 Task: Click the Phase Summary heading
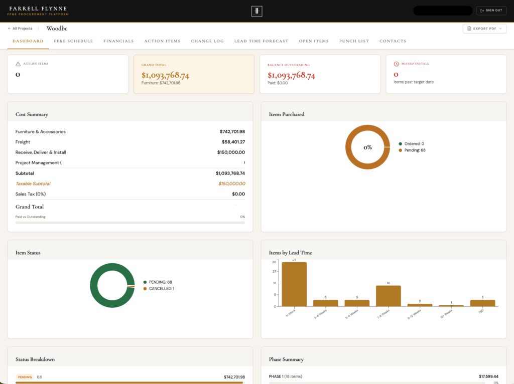pos(286,359)
